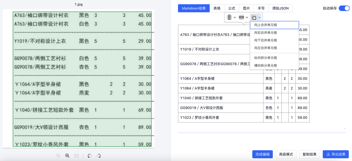Switch to the 原始JSON tab
Image resolution: width=352 pixels, height=161 pixels.
coord(280,8)
